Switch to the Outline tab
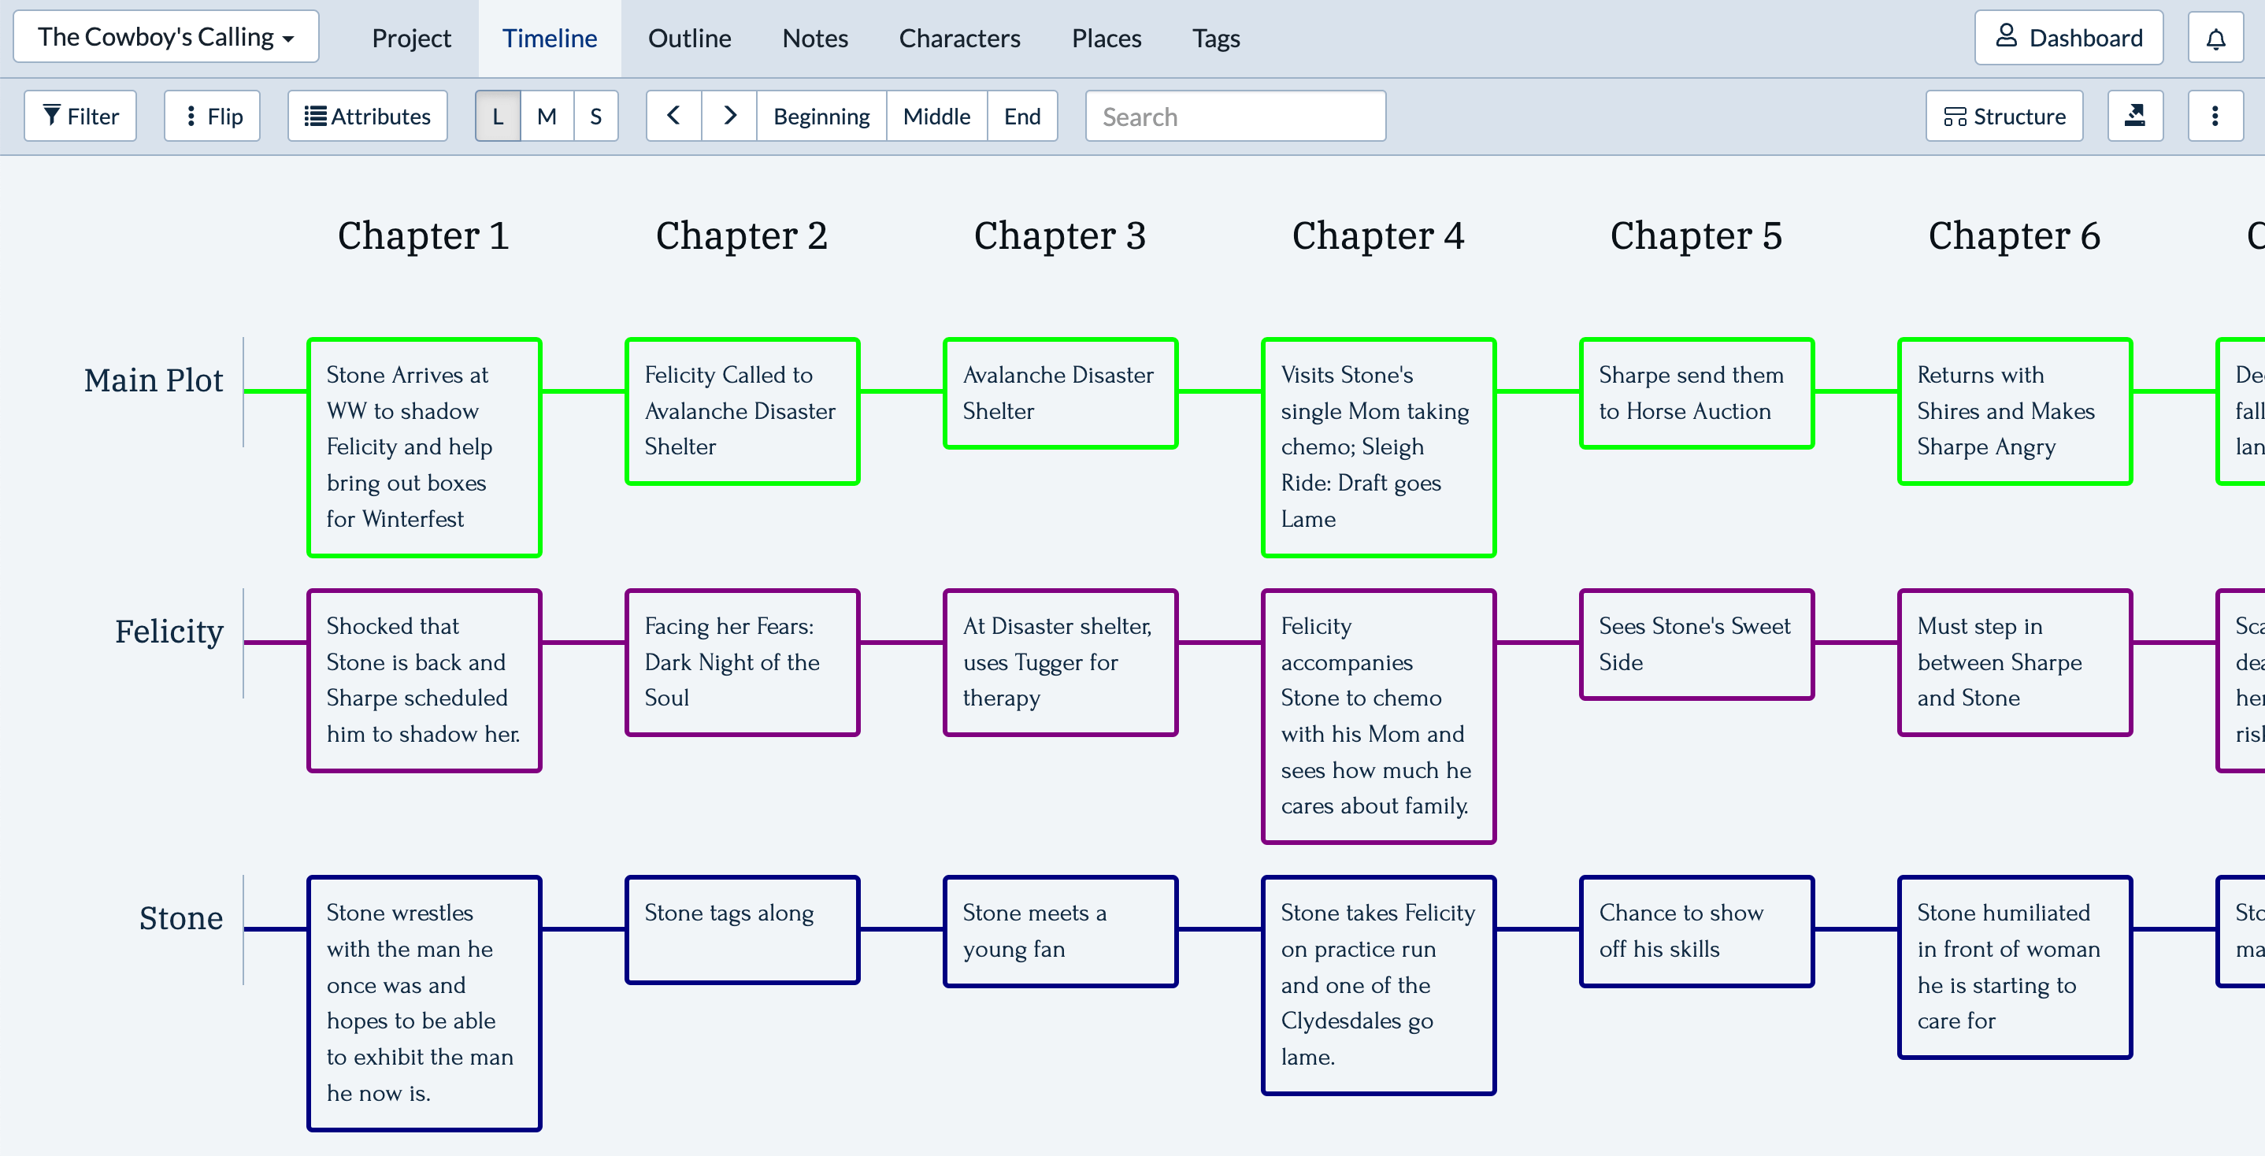2265x1156 pixels. pos(688,39)
